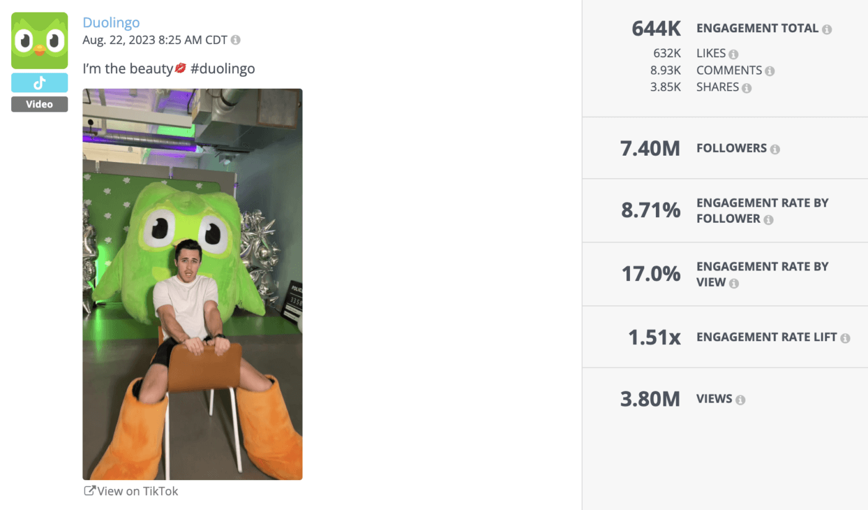This screenshot has height=510, width=868.
Task: Open the VIEWS metric info icon
Action: pyautogui.click(x=740, y=399)
